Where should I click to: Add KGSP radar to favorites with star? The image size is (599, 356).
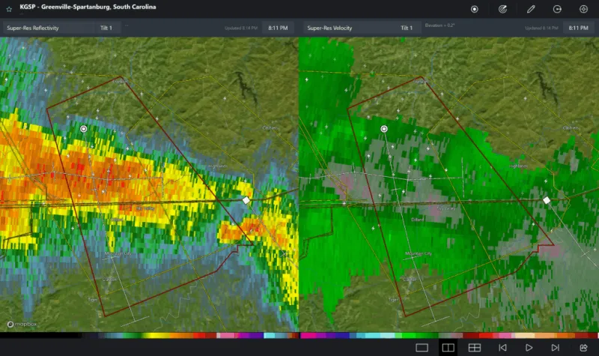click(9, 9)
